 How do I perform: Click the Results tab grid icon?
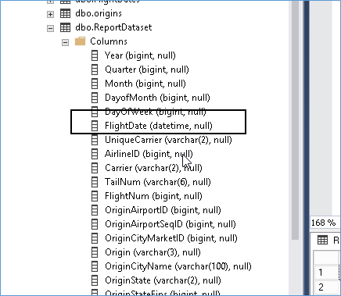click(322, 240)
